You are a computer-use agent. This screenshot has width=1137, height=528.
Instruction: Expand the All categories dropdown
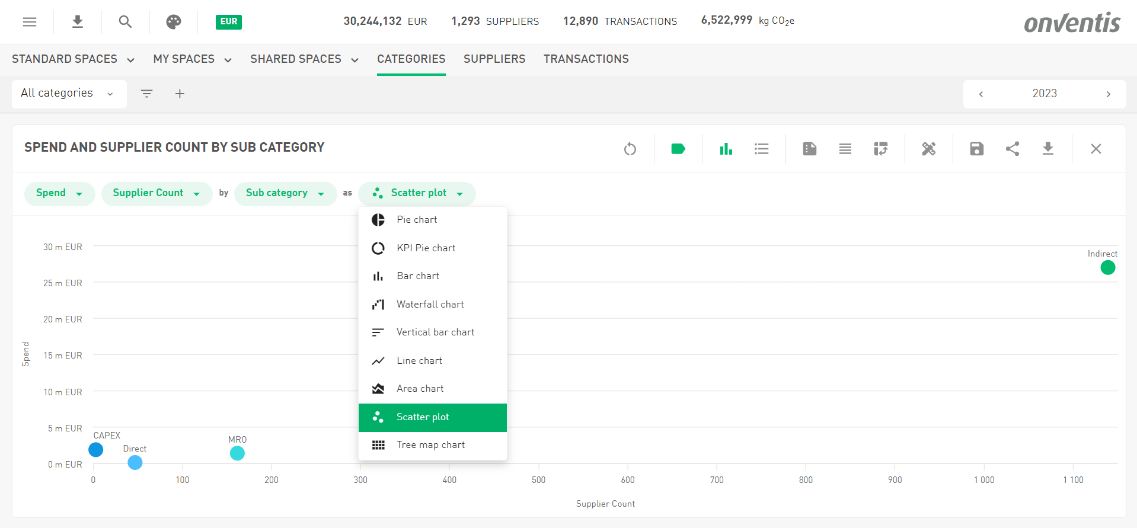[69, 94]
